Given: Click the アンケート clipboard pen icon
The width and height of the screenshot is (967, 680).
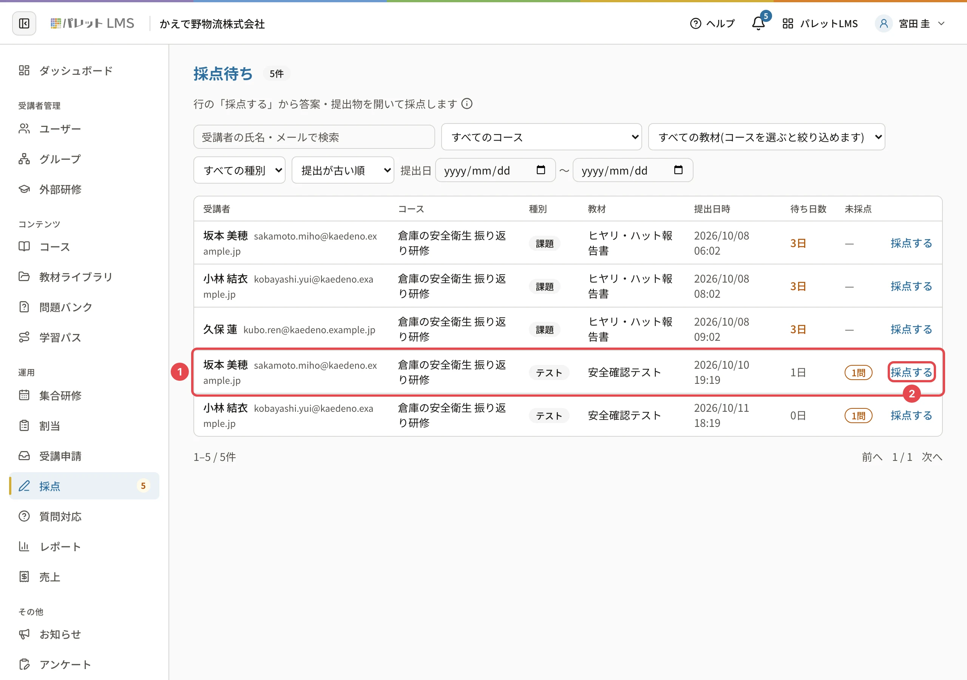Looking at the screenshot, I should click(24, 665).
